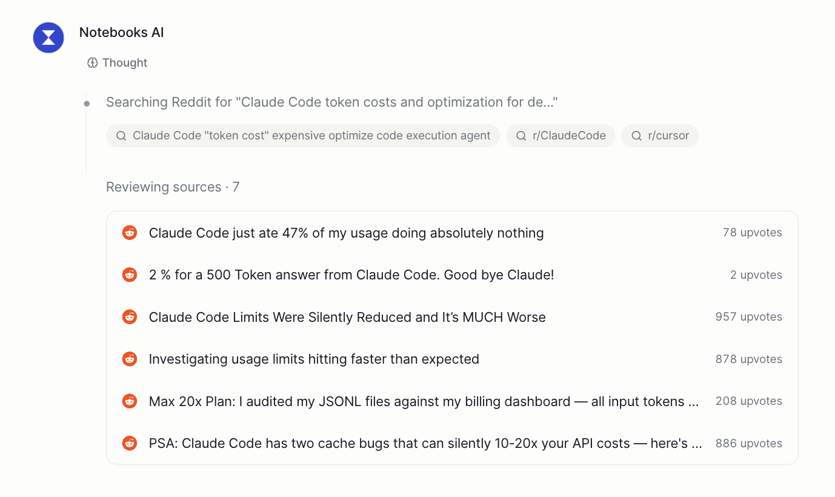
Task: Open "Claude Code just ate 47%" post
Action: [346, 233]
